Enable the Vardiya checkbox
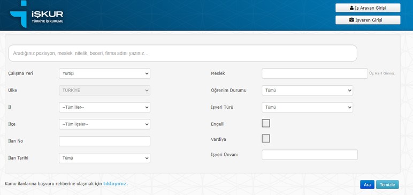The height and width of the screenshot is (195, 413). pos(266,139)
